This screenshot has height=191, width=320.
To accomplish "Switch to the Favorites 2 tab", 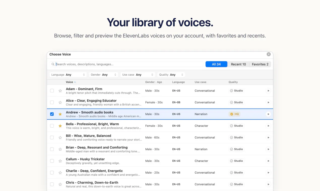I will 260,64.
